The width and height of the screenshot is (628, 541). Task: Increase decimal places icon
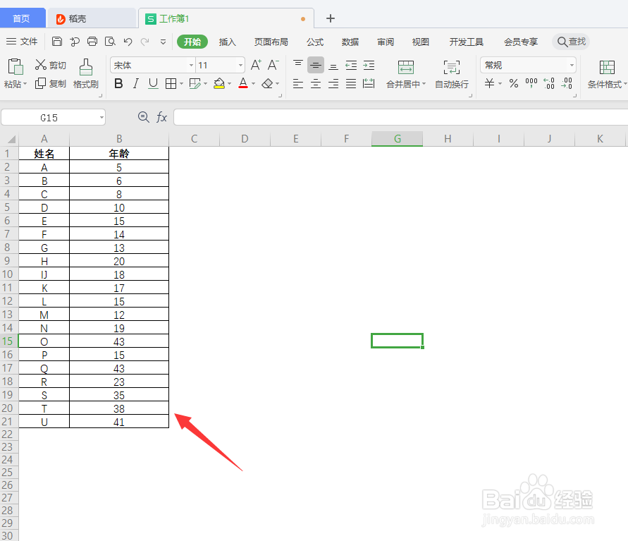(548, 83)
